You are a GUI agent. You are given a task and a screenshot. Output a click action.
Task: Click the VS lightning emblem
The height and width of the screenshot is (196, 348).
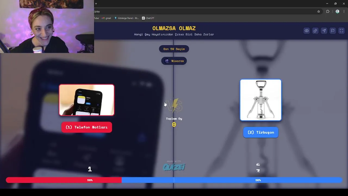174,105
